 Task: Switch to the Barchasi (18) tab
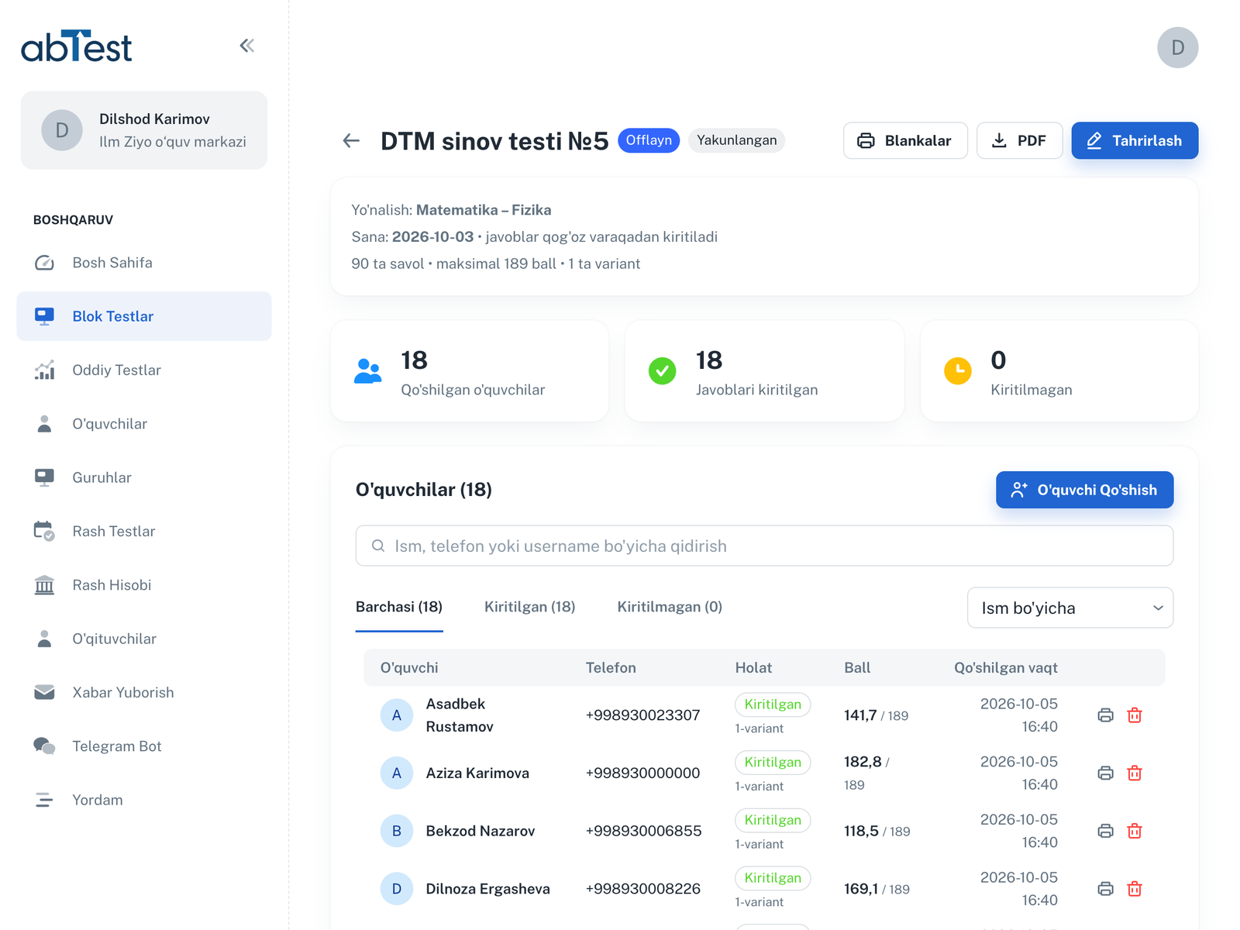399,607
